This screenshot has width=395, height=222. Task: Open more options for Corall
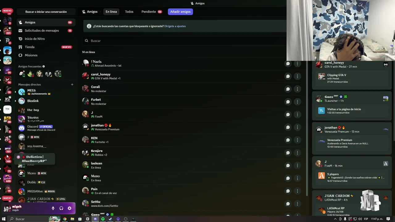tap(297, 89)
